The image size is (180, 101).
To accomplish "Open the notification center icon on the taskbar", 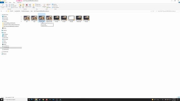I will [177, 100].
